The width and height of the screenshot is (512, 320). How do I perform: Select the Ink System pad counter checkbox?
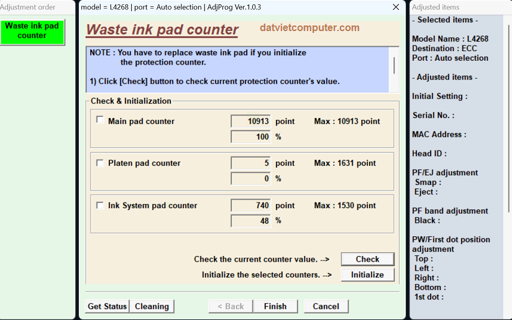click(100, 205)
